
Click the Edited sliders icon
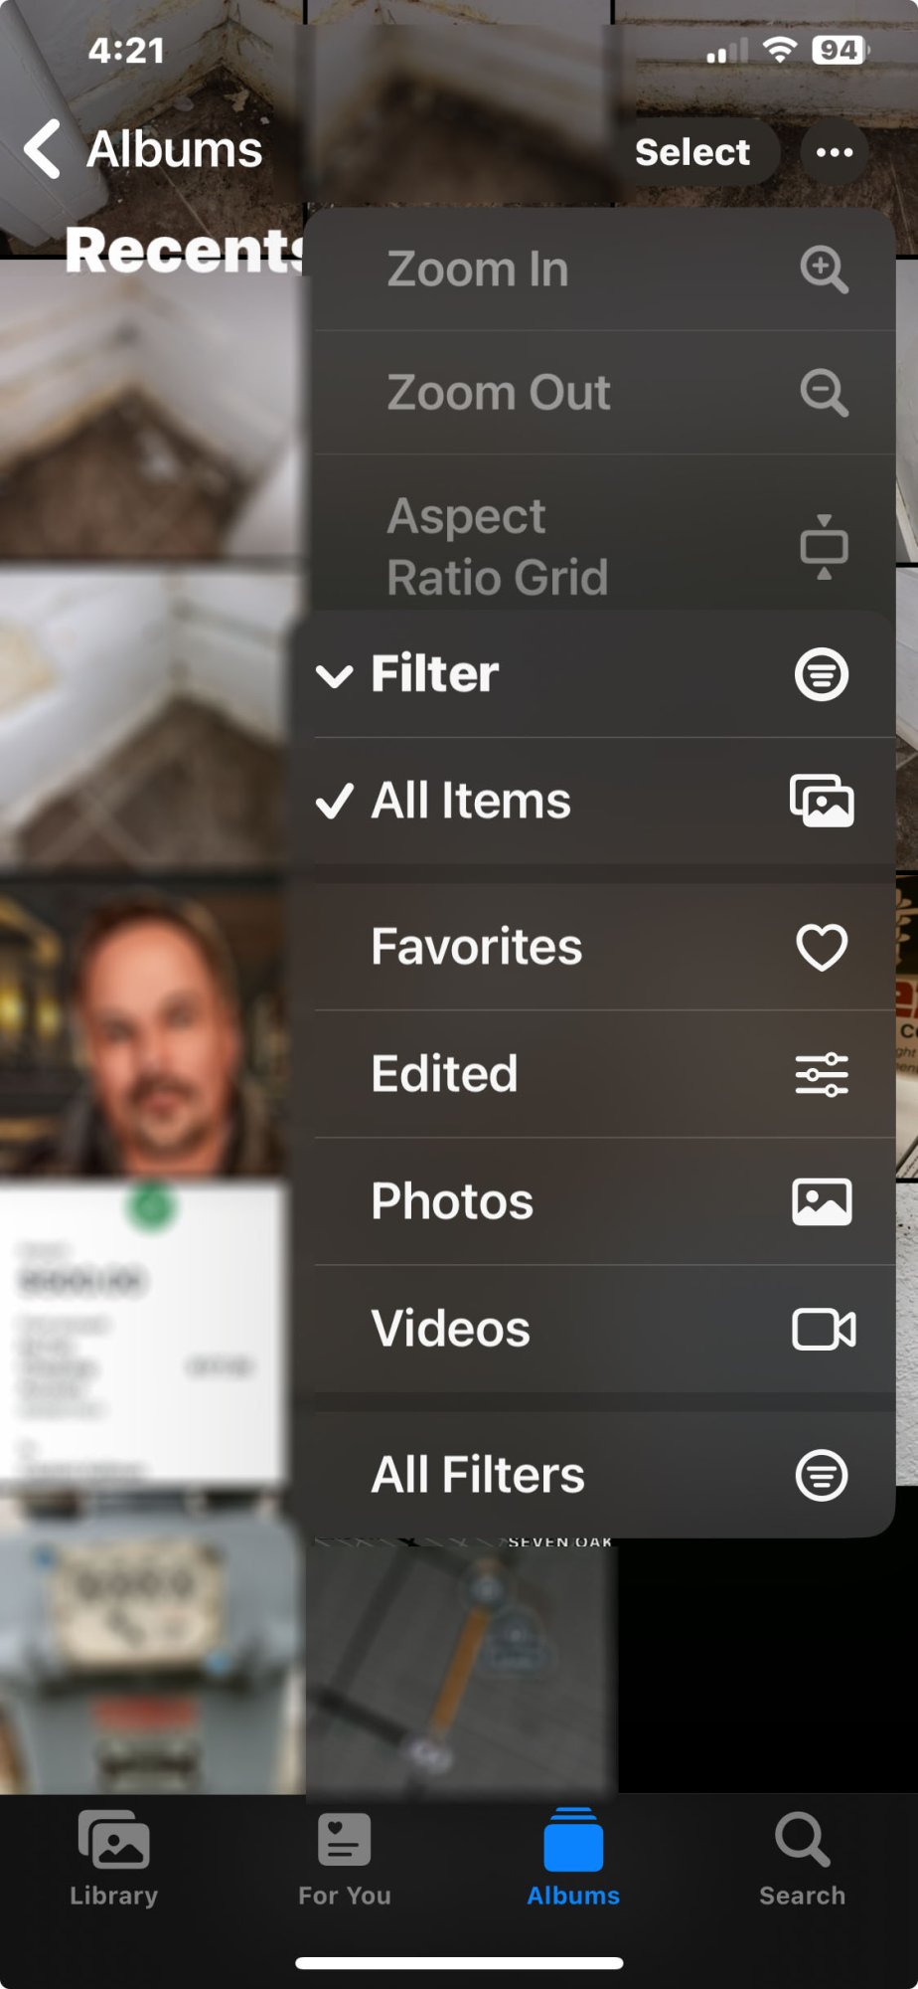[x=822, y=1074]
